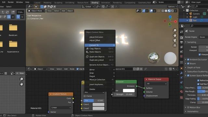Click pan hand icon in image editor
This screenshot has width=208, height=117.
coord(21,84)
